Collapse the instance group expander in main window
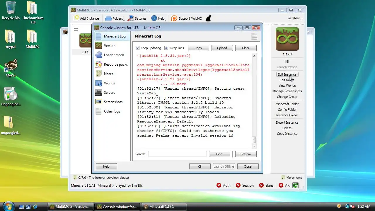Image resolution: width=375 pixels, height=211 pixels. click(x=76, y=29)
